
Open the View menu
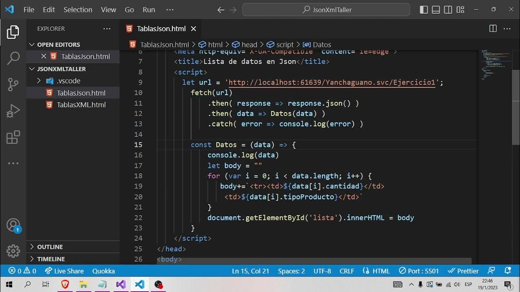pos(108,10)
